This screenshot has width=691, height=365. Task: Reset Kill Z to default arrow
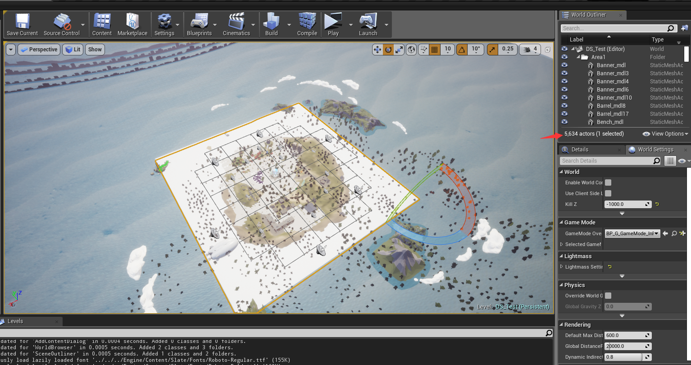[657, 205]
